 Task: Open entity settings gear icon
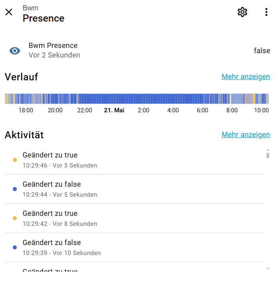point(242,12)
